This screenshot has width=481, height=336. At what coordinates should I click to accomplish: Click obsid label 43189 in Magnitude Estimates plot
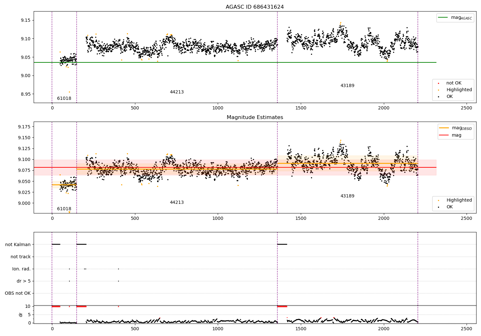click(347, 196)
